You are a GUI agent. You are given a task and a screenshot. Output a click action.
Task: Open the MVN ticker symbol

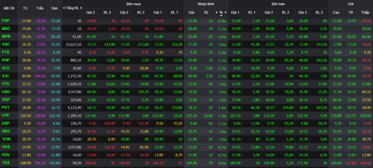pyautogui.click(x=6, y=36)
